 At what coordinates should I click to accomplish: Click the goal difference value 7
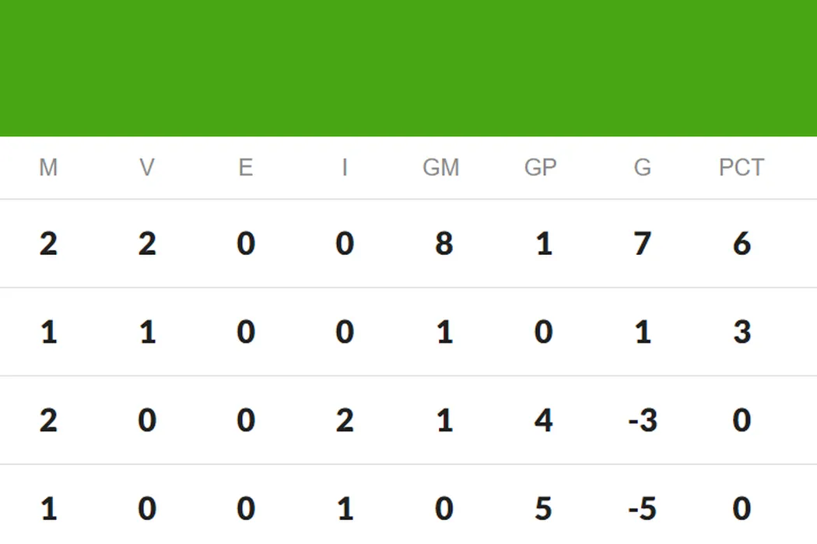click(x=643, y=244)
